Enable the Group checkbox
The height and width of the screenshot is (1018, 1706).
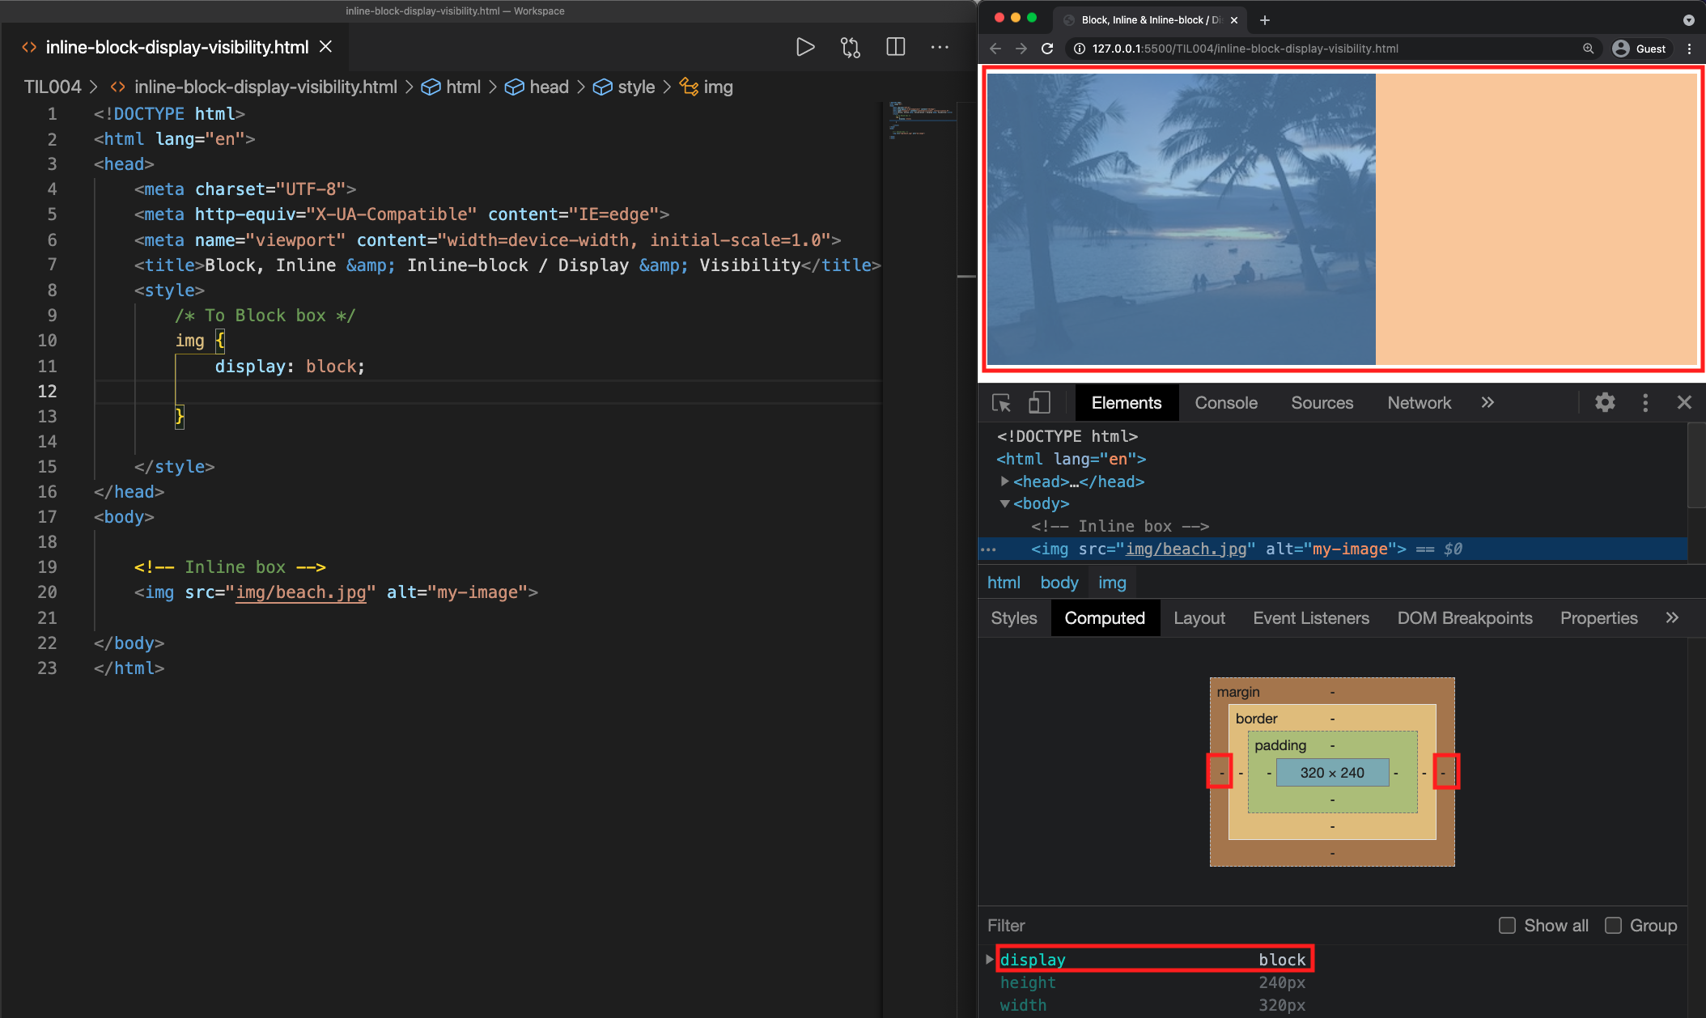point(1613,925)
